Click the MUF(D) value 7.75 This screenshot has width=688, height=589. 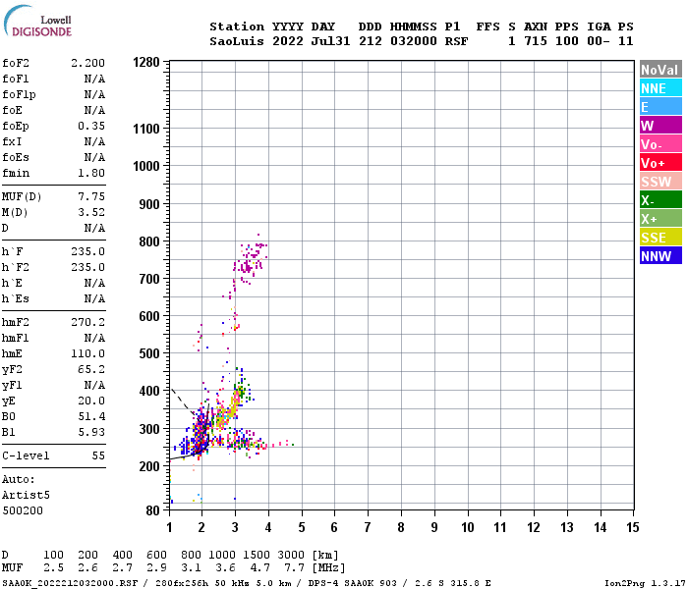[x=91, y=196]
